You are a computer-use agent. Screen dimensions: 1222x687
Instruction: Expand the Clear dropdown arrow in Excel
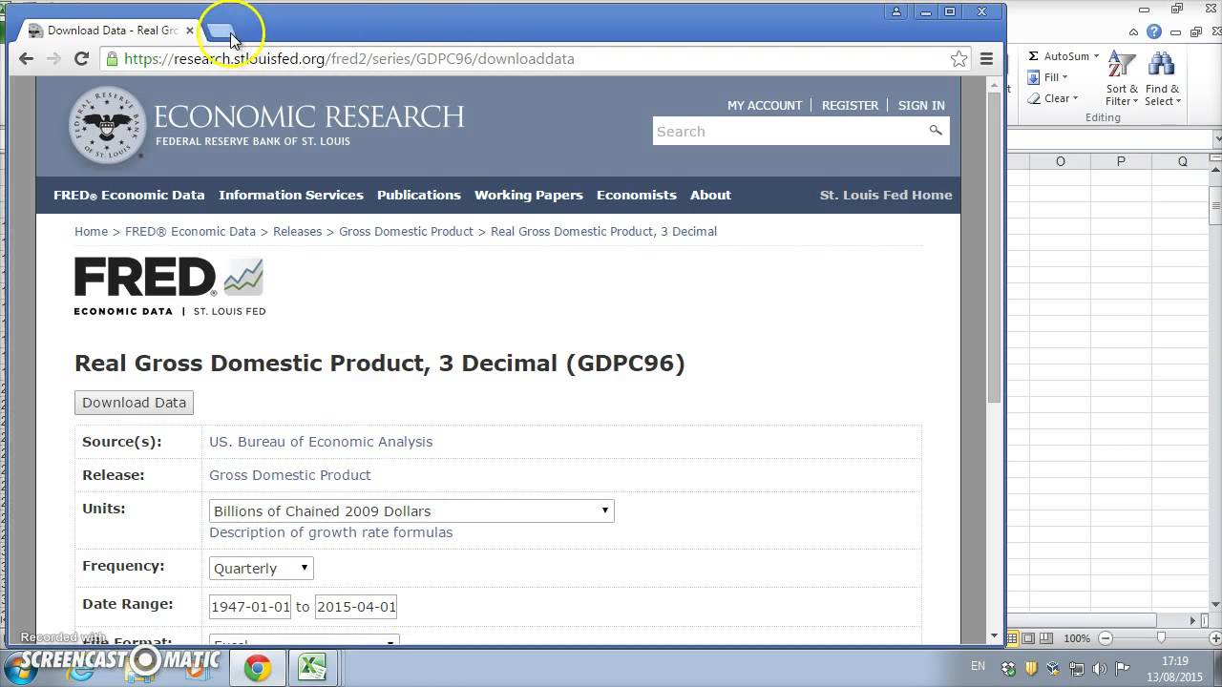pyautogui.click(x=1075, y=98)
